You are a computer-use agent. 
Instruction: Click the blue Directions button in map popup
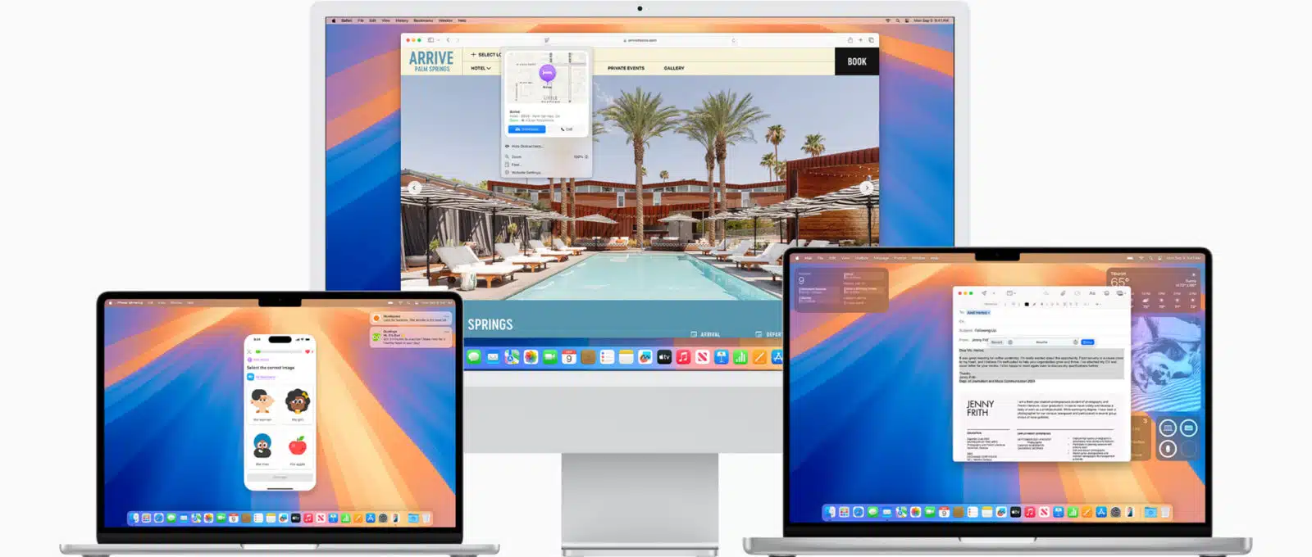click(526, 129)
